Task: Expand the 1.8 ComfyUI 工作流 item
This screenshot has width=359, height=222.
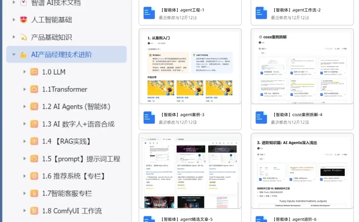Action: [x=25, y=211]
